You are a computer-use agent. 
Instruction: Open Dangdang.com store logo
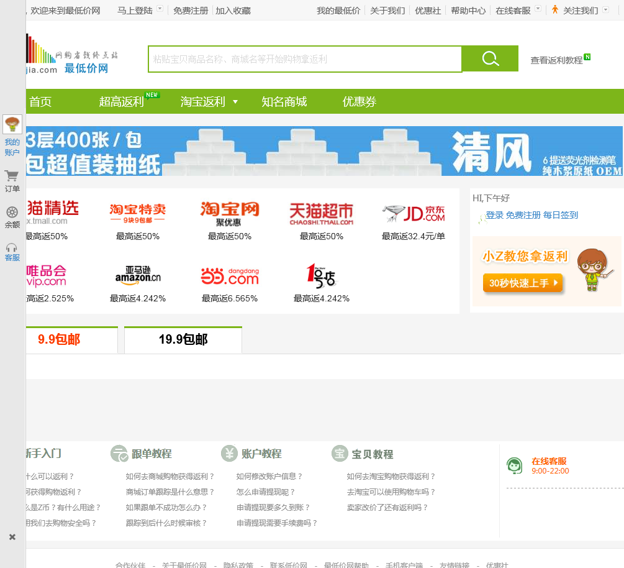click(230, 276)
